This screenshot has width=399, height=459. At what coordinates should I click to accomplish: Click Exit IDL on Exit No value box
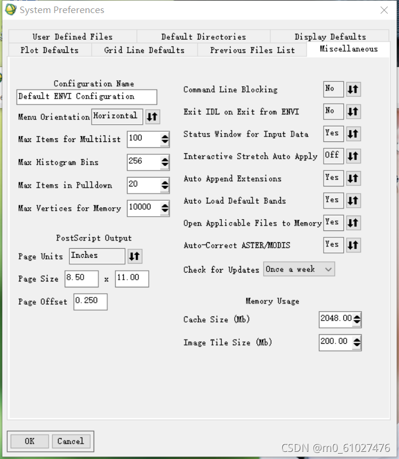point(334,112)
